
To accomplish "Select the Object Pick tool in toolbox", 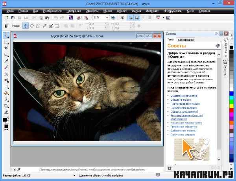I will [x=6, y=35].
